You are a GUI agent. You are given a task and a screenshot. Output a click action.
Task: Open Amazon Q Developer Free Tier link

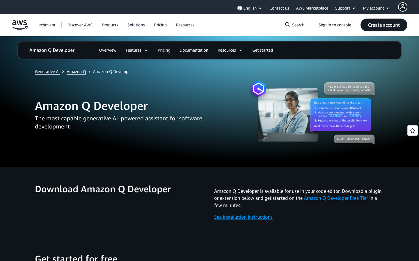tap(336, 198)
